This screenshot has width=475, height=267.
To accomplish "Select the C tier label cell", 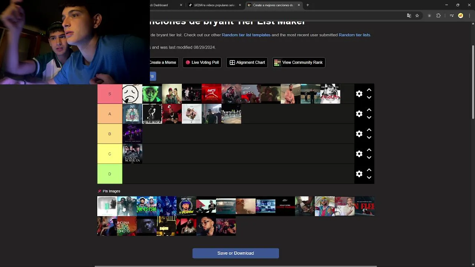I will [109, 154].
